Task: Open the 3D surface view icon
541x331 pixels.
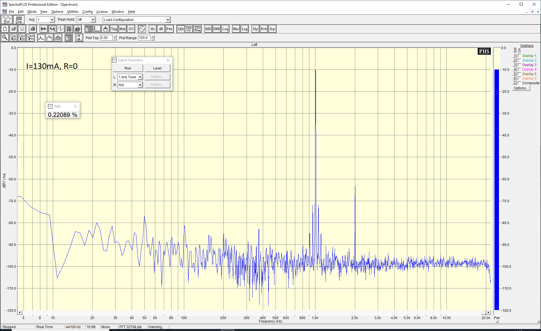Action: (77, 29)
